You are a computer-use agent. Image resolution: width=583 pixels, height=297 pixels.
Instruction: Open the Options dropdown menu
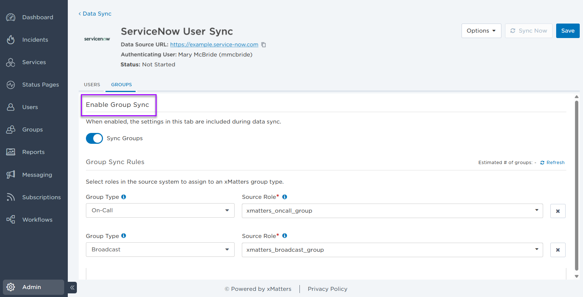pos(481,31)
